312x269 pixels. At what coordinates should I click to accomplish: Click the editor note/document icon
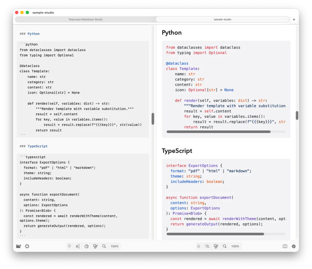(x=69, y=246)
